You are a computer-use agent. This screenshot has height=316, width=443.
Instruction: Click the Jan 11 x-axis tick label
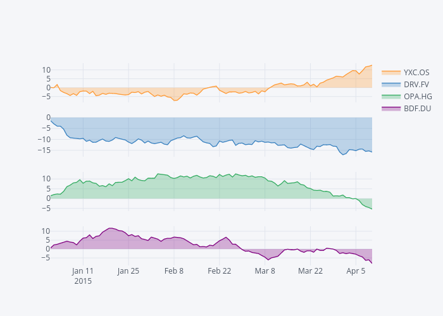pyautogui.click(x=83, y=271)
